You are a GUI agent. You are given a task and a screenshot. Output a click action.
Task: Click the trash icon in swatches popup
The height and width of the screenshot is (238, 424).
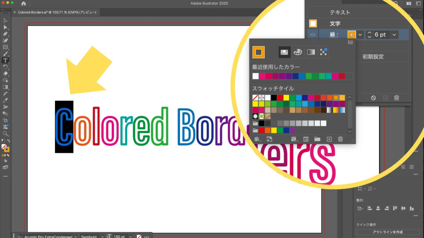click(x=340, y=139)
